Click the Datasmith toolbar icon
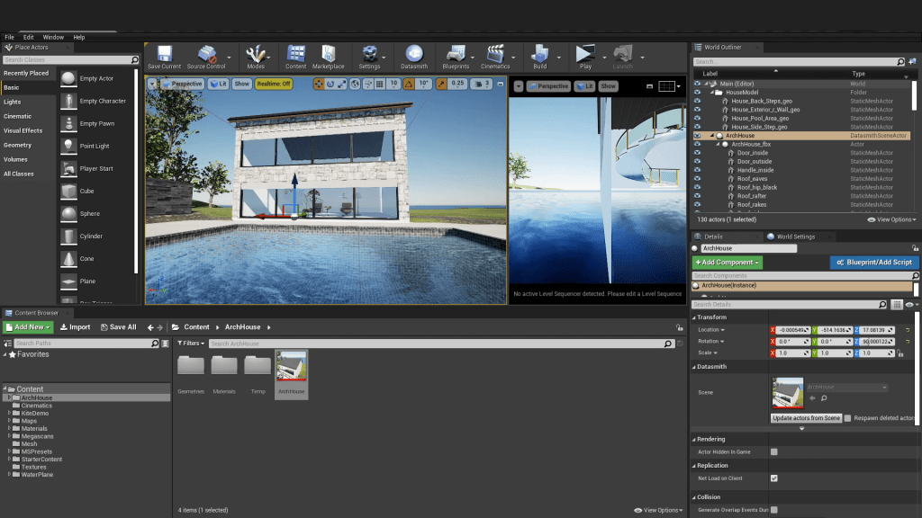Image resolution: width=922 pixels, height=518 pixels. pyautogui.click(x=414, y=56)
